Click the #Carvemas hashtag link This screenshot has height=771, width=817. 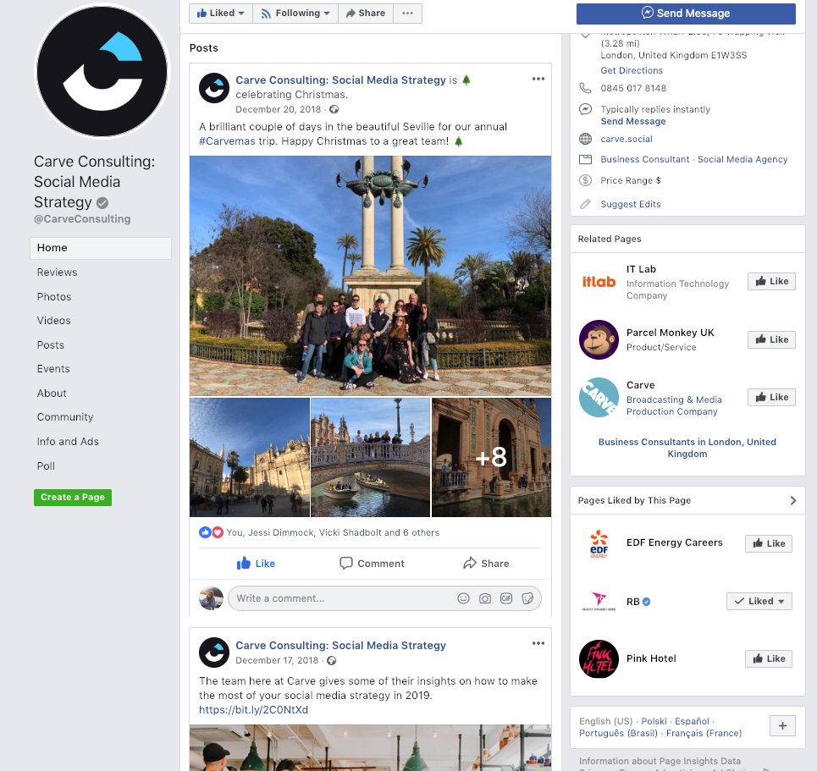tap(227, 141)
